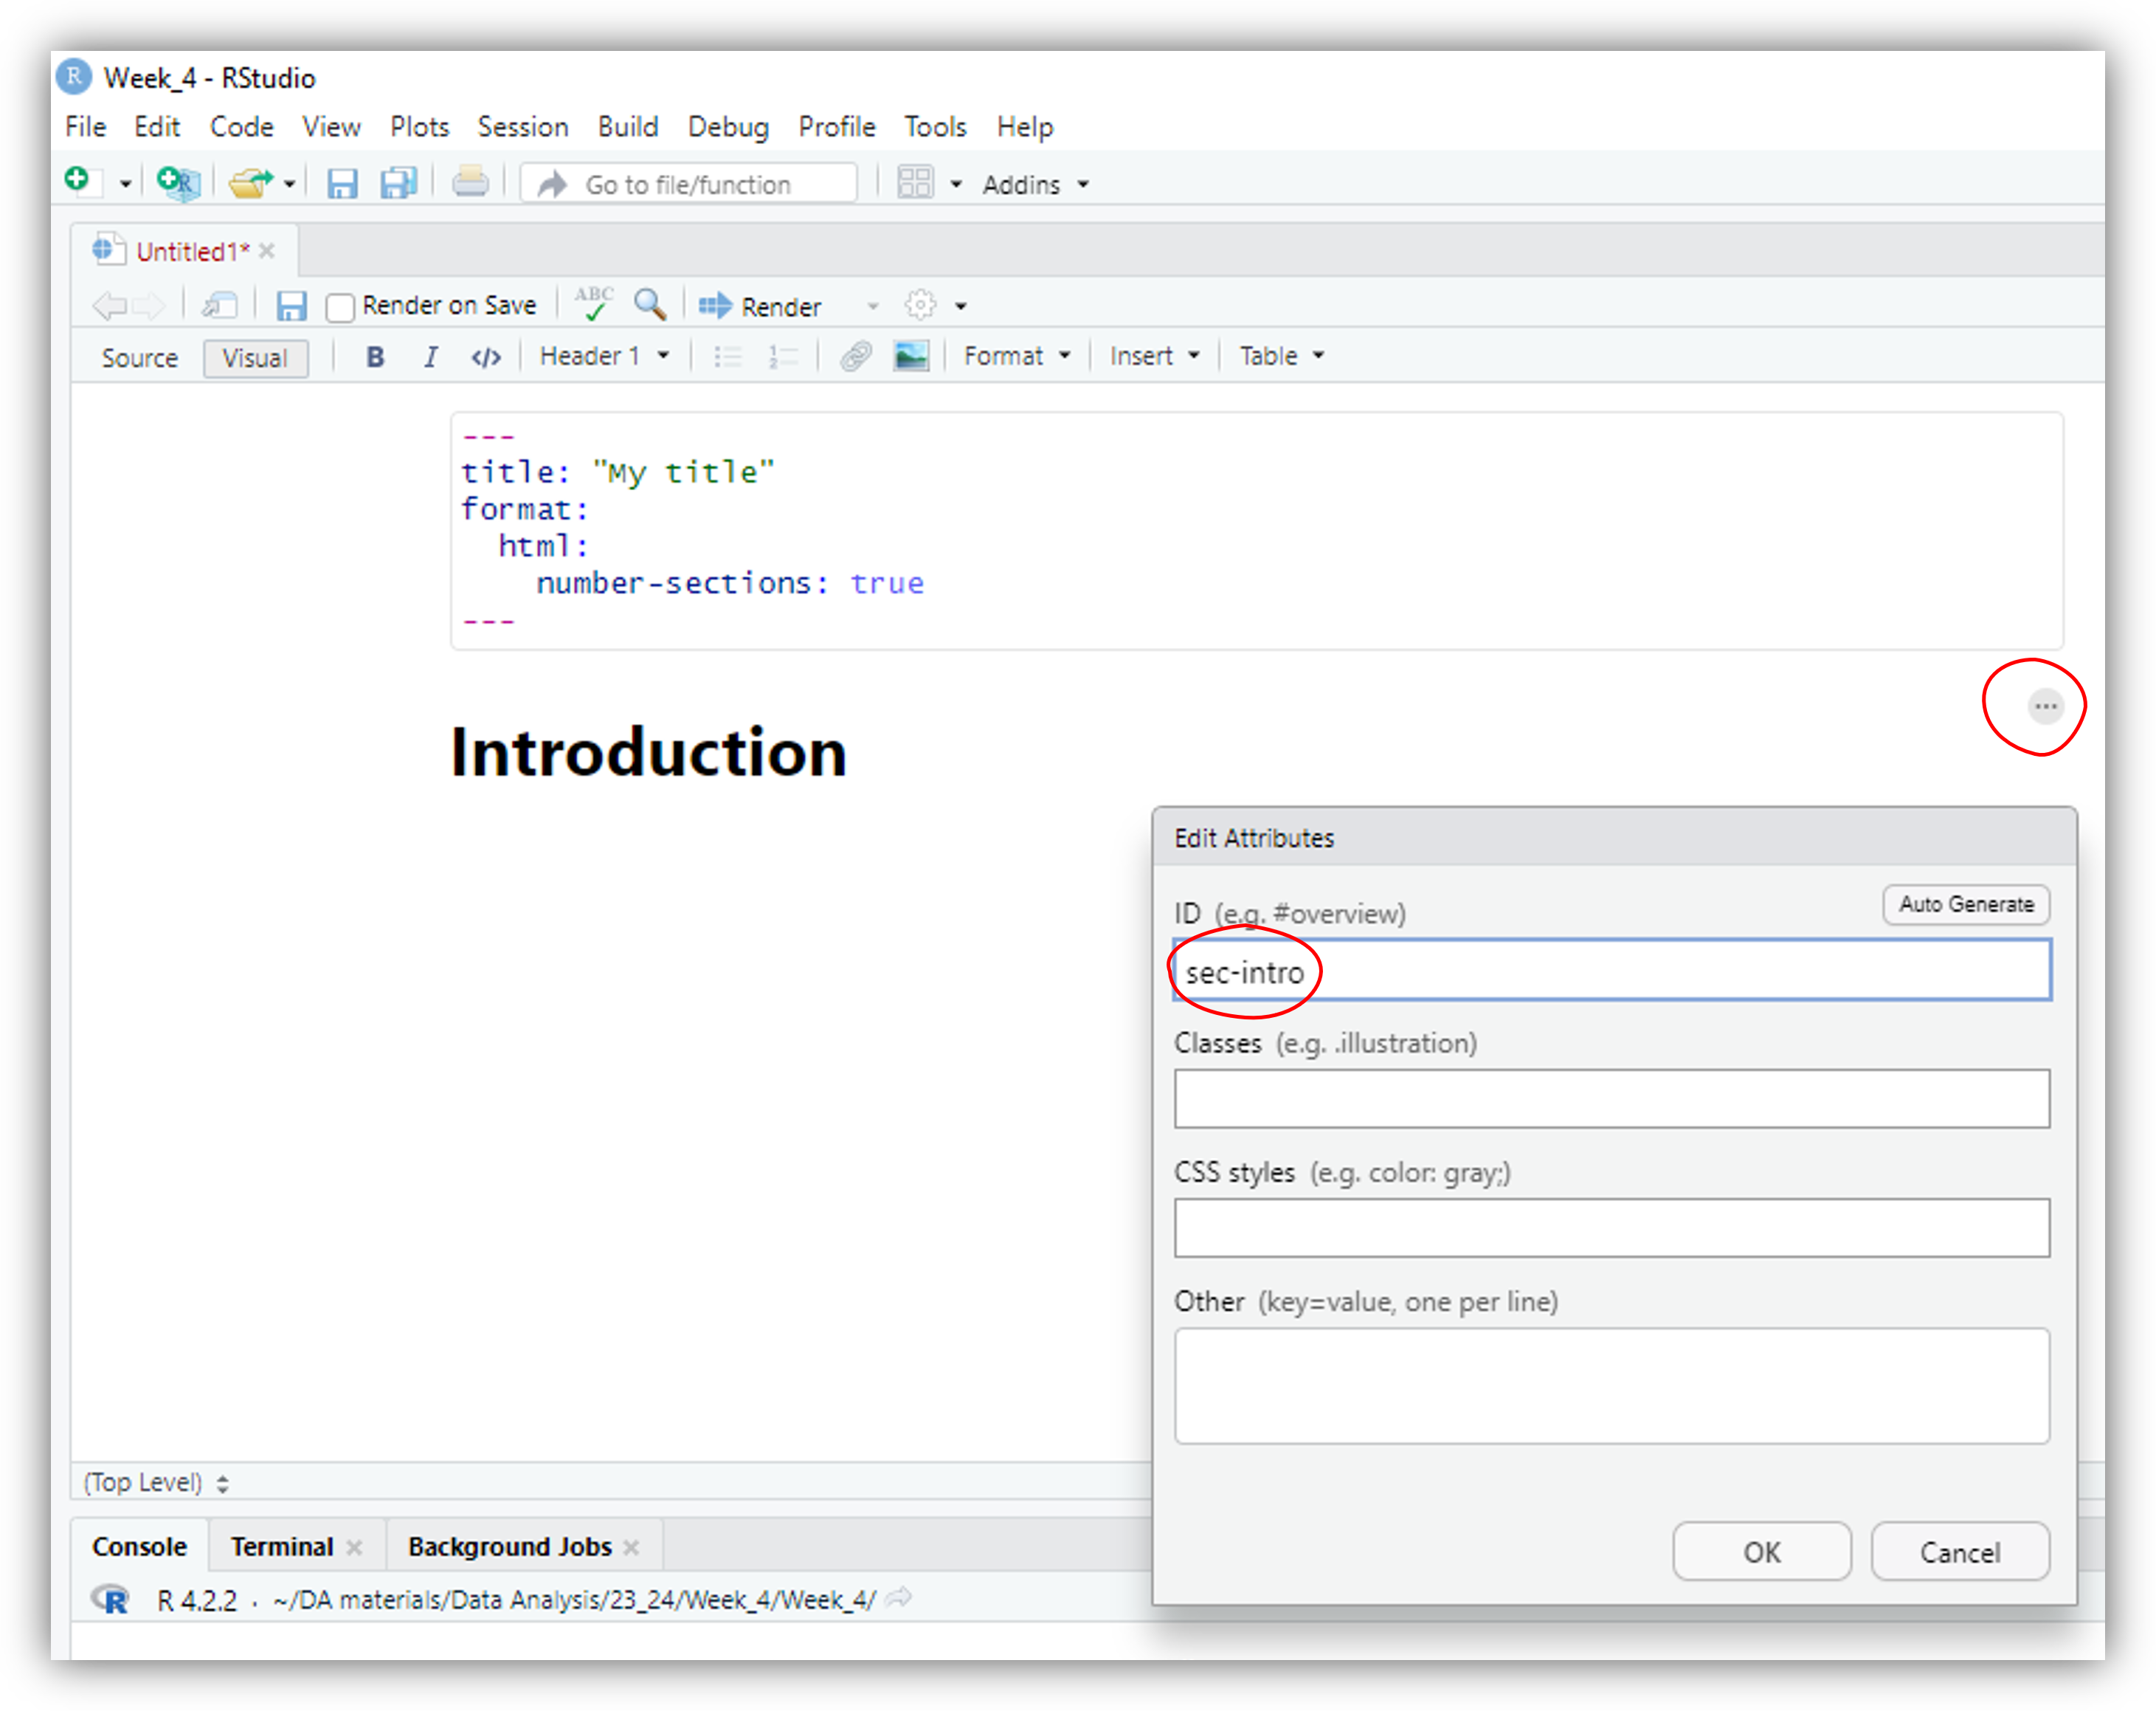Expand the recent files dropdown arrow

pos(289,184)
